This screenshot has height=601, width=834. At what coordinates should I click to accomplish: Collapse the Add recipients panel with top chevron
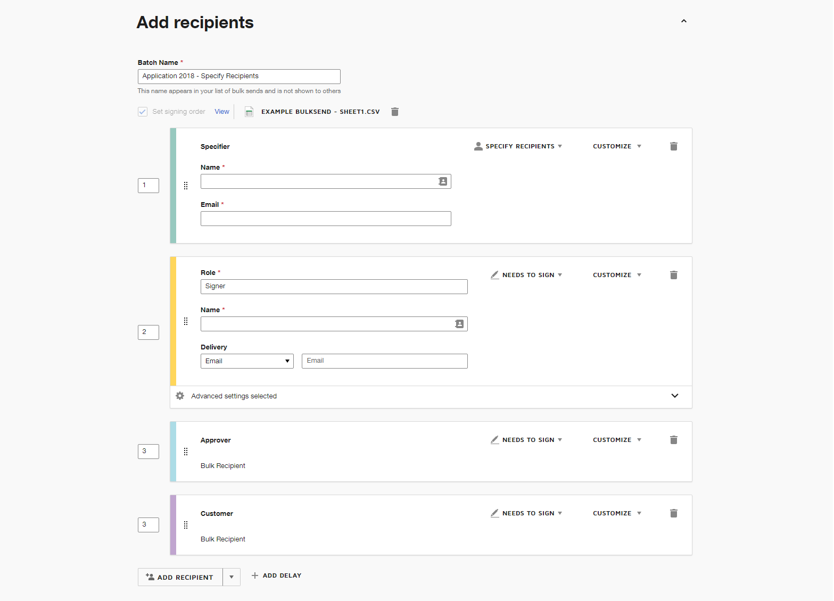683,21
